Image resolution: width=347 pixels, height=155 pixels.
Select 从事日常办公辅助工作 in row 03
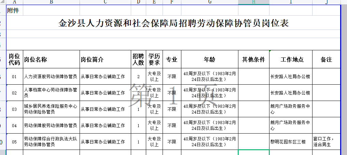click(105, 109)
